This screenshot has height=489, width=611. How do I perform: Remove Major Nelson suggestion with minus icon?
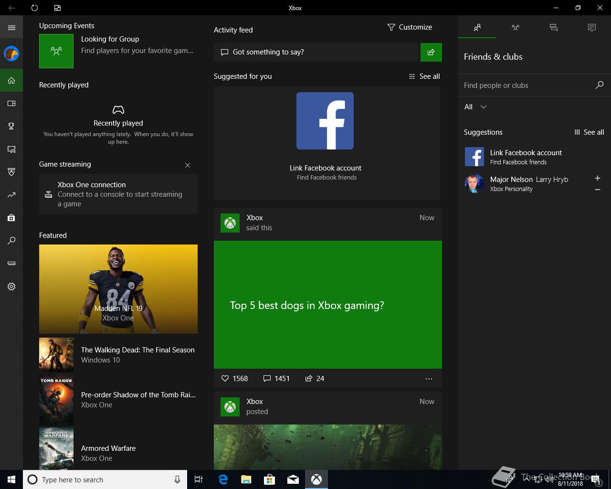pyautogui.click(x=597, y=190)
